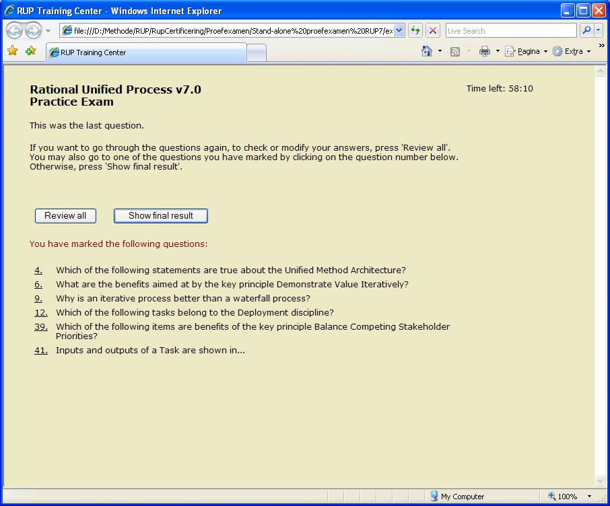
Task: Open marked question 9 link
Action: pos(38,298)
